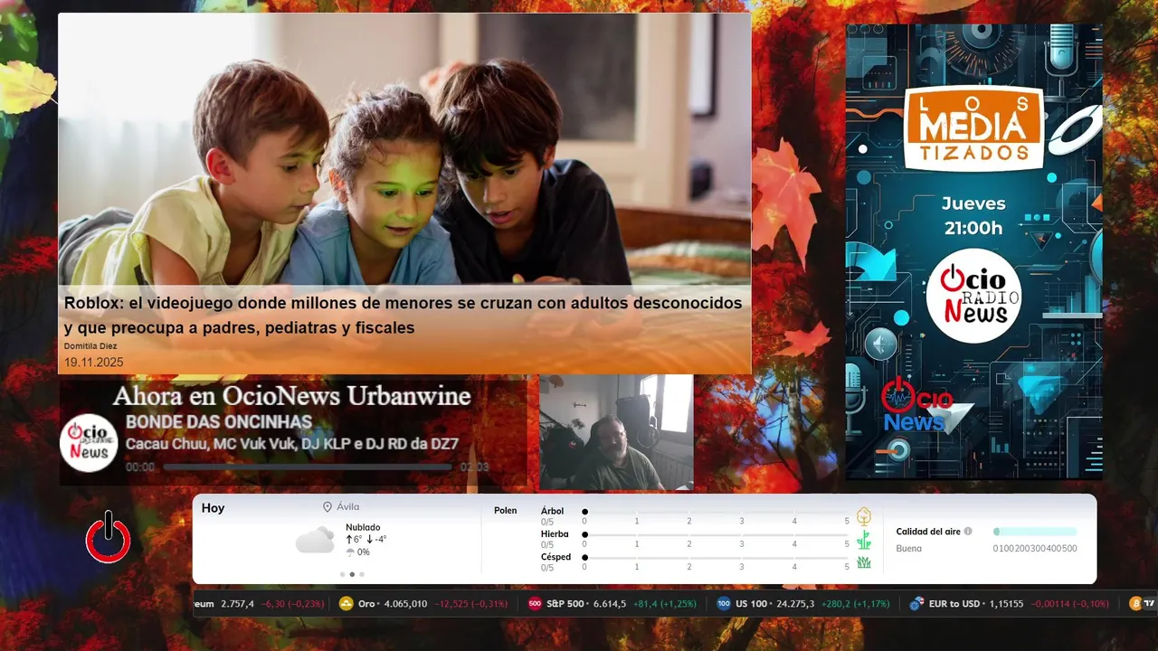The image size is (1158, 651).
Task: Click the Árbol tree pollen icon
Action: click(864, 516)
